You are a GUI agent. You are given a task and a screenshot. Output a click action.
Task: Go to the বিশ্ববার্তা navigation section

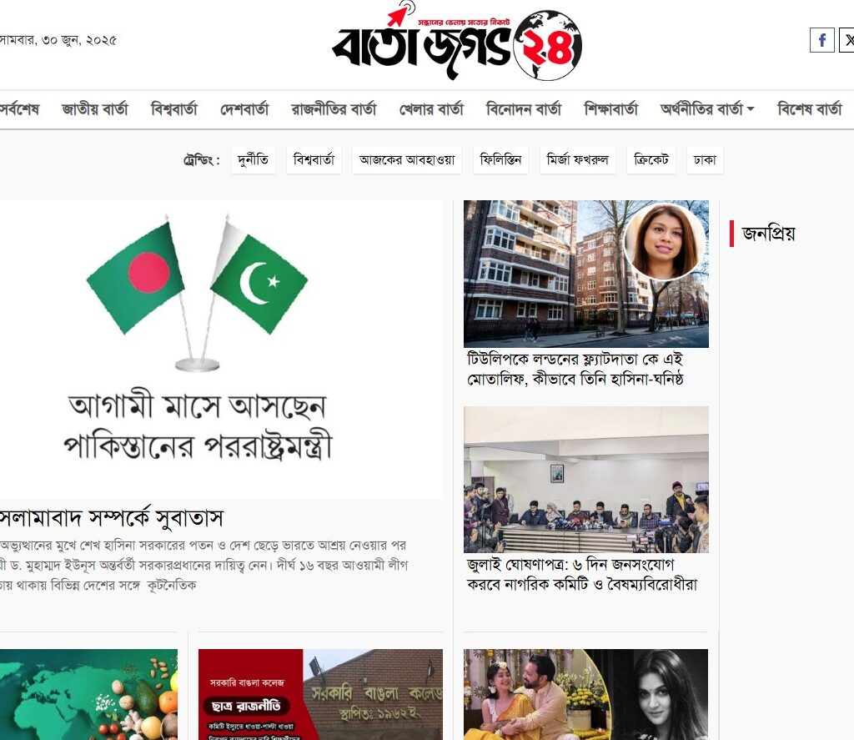(x=173, y=109)
